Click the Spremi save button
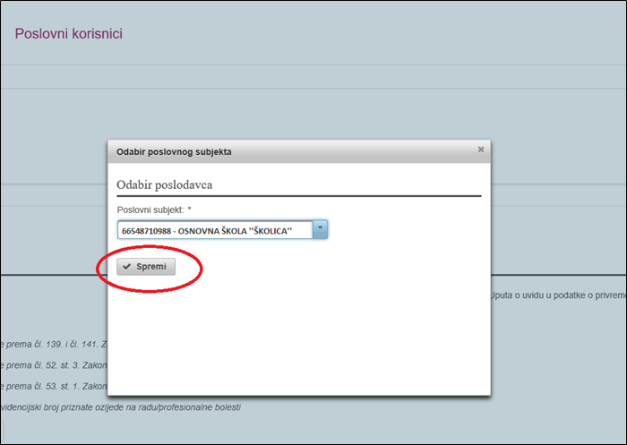 pos(147,267)
